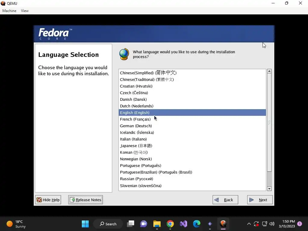The image size is (308, 231).
Task: Choose French (Français) language
Action: click(x=192, y=119)
